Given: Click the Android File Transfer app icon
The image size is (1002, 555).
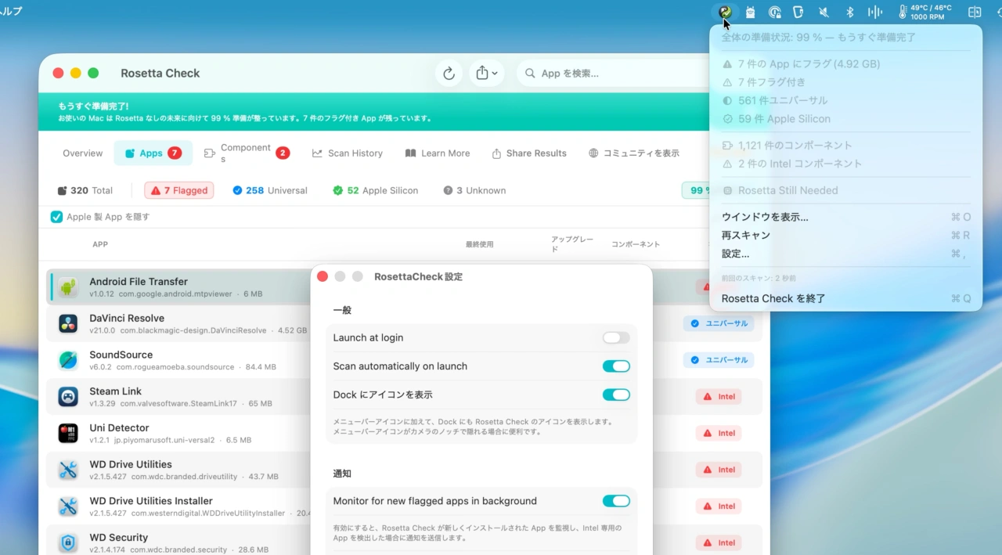Looking at the screenshot, I should [68, 287].
